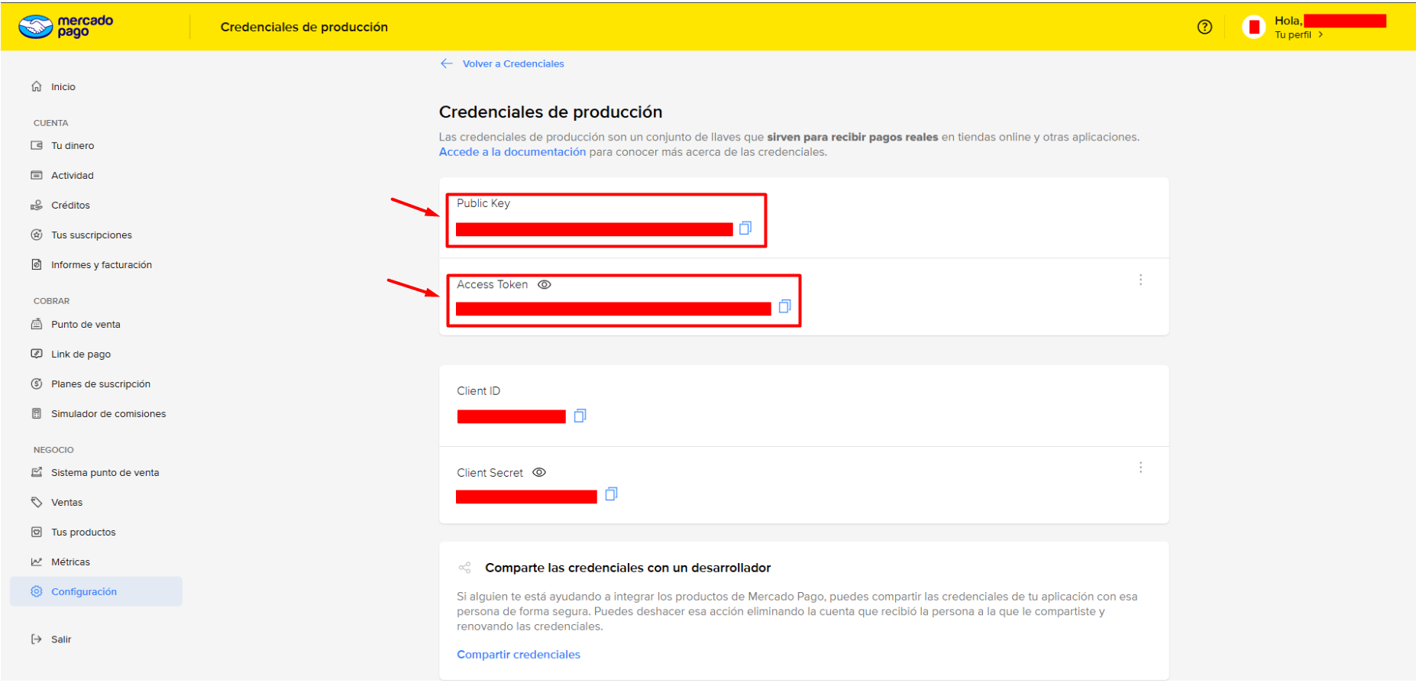Click the Actividad icon
The height and width of the screenshot is (683, 1416).
pos(37,175)
